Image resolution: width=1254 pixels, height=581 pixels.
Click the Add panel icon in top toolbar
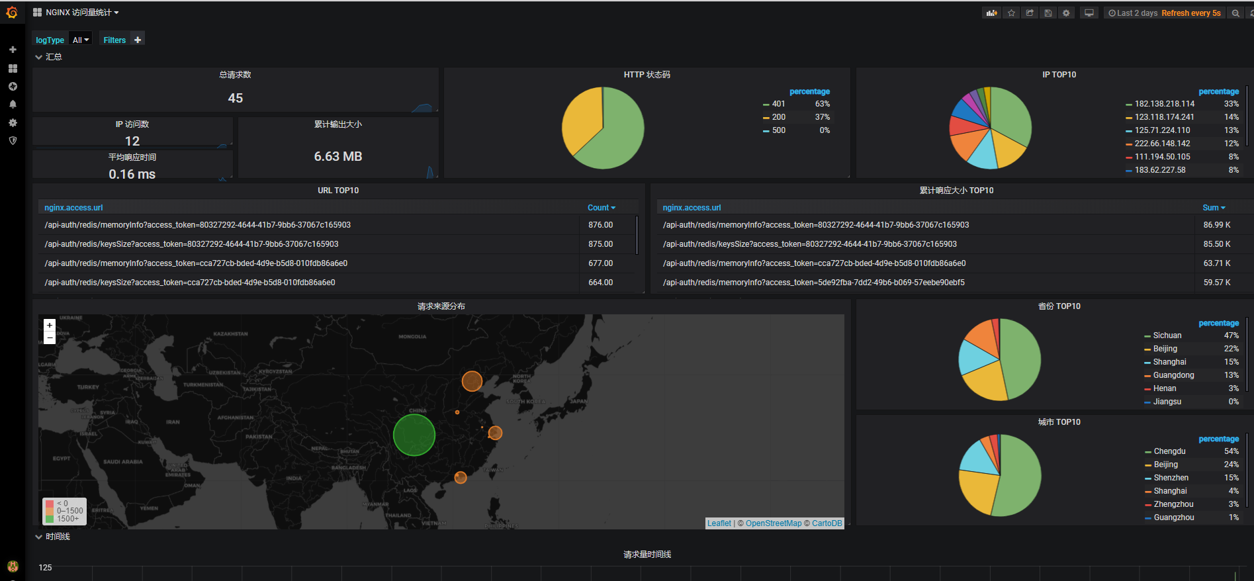pyautogui.click(x=991, y=13)
